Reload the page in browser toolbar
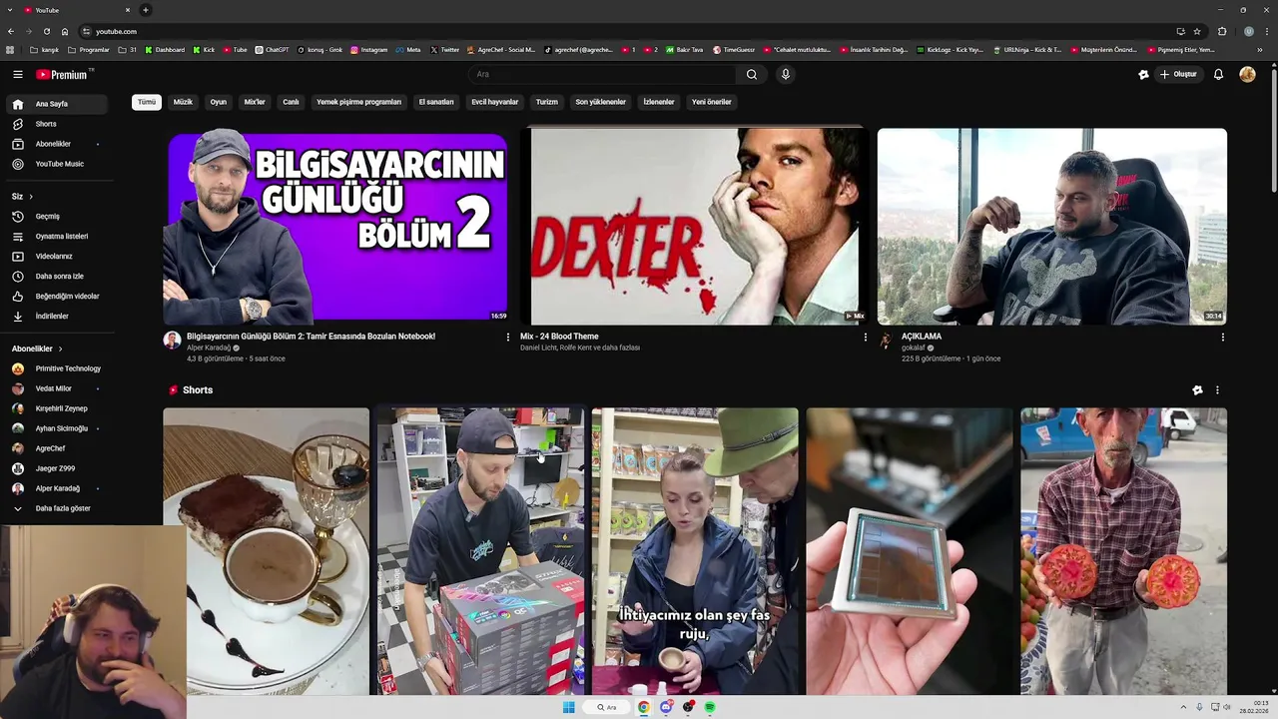The height and width of the screenshot is (719, 1278). 46,31
